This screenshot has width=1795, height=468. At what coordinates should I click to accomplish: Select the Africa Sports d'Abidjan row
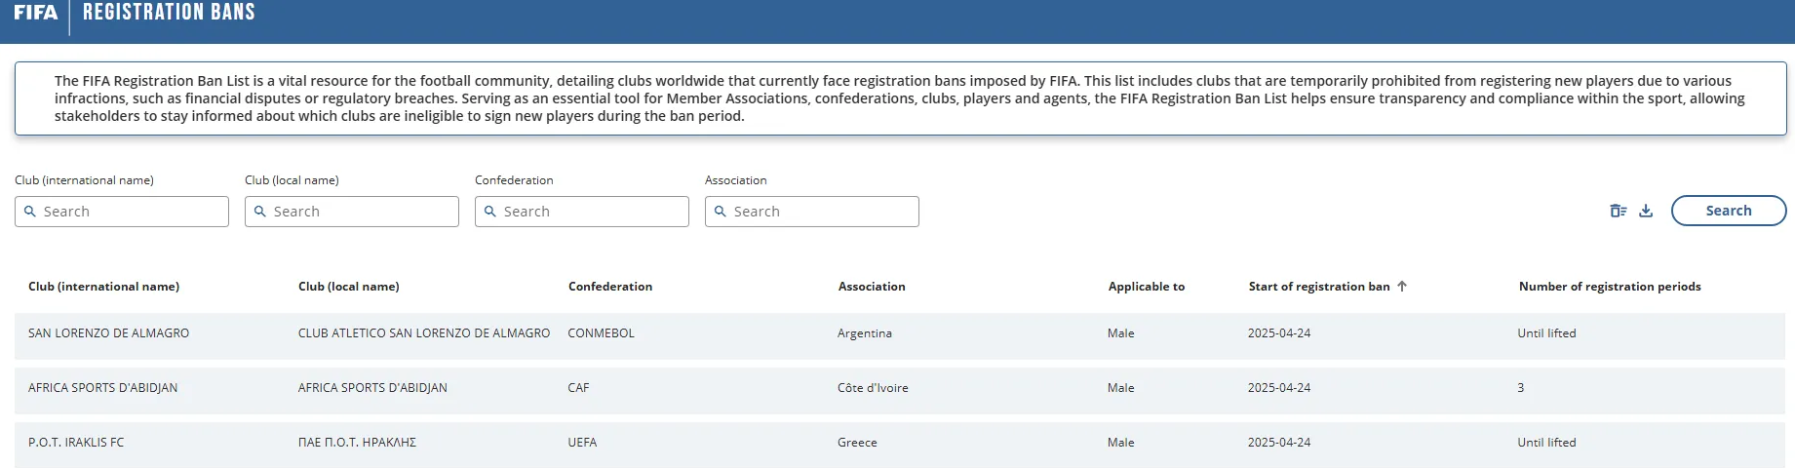(103, 388)
